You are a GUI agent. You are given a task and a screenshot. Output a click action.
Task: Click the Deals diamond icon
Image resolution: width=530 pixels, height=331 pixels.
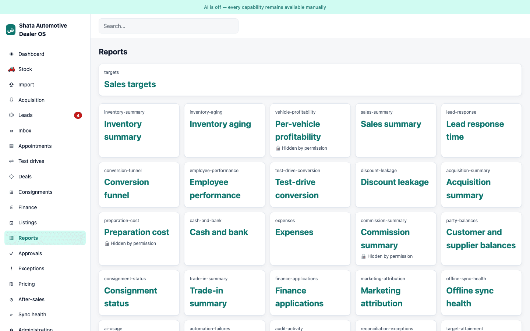(x=11, y=177)
